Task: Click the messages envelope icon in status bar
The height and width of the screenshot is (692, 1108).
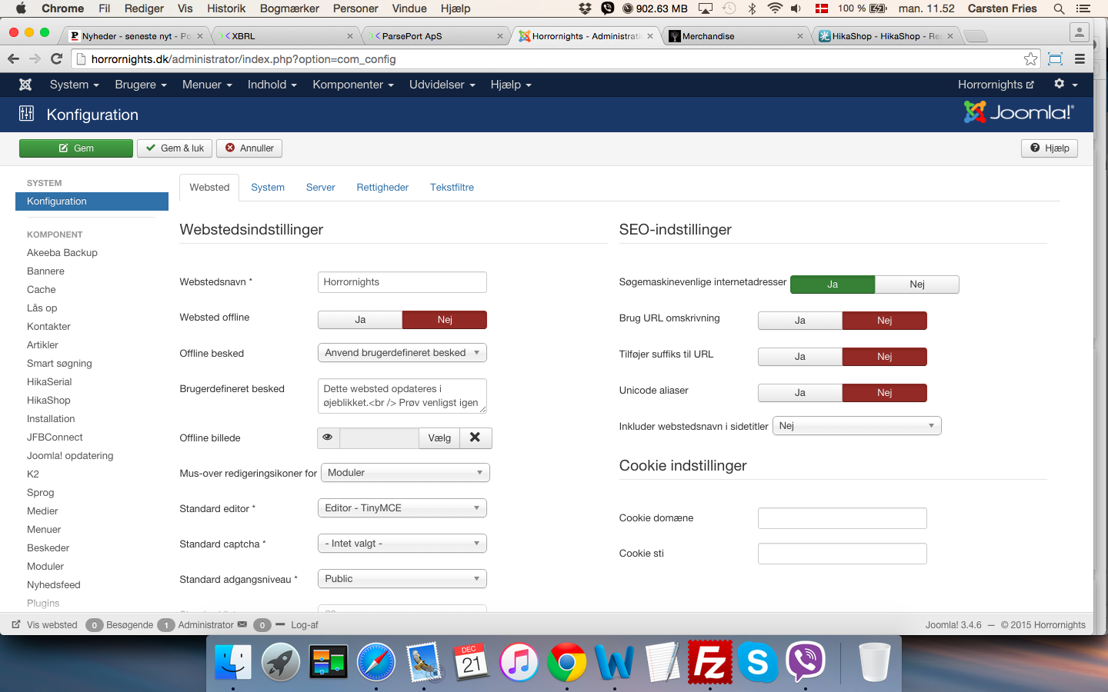Action: click(242, 624)
